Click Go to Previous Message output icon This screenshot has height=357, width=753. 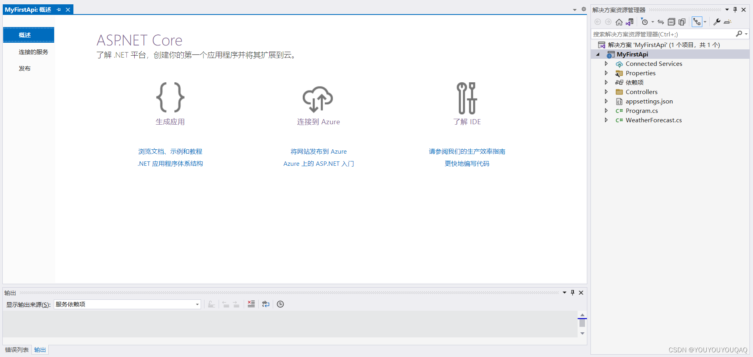pyautogui.click(x=226, y=304)
